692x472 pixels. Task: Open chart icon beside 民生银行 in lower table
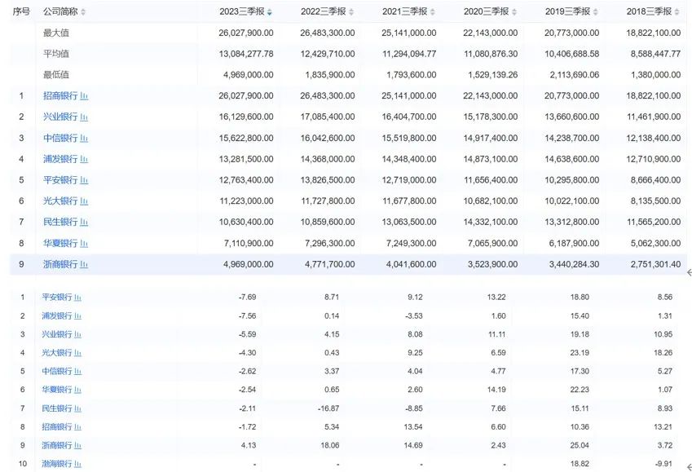coord(78,408)
